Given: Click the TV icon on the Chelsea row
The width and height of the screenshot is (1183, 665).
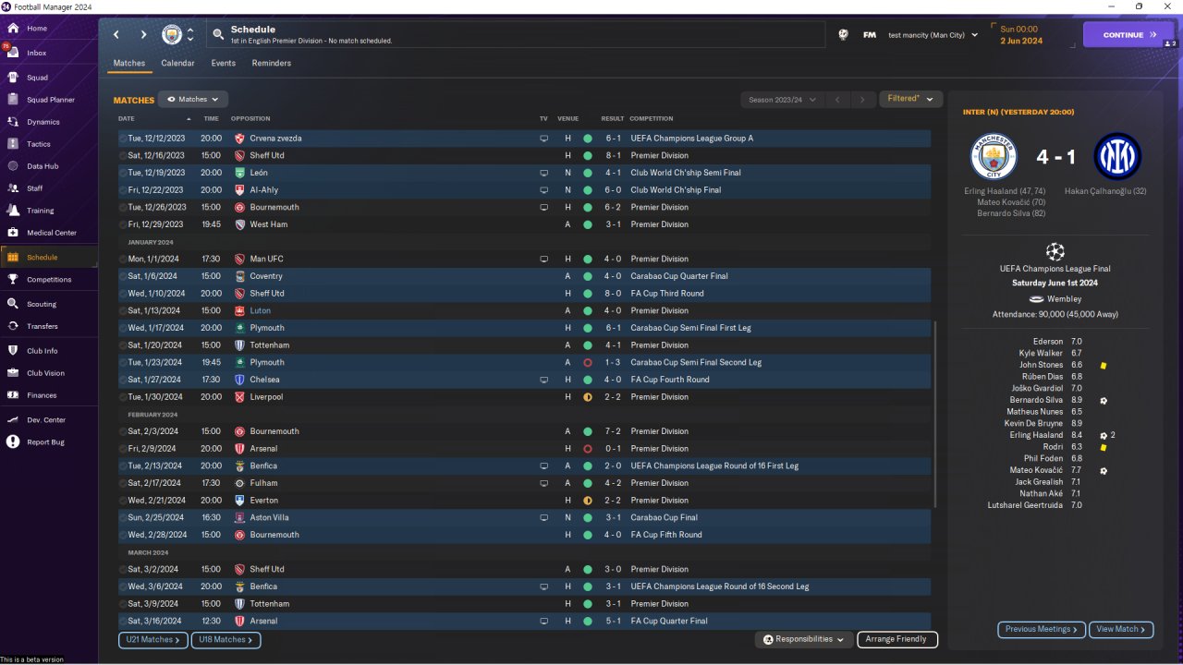Looking at the screenshot, I should 544,380.
